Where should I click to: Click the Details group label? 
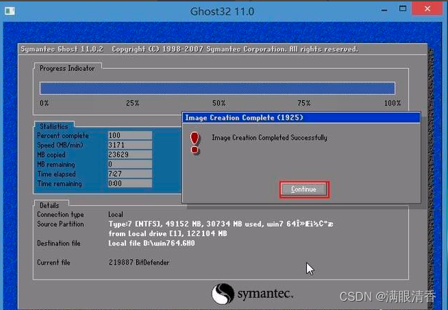(x=49, y=205)
